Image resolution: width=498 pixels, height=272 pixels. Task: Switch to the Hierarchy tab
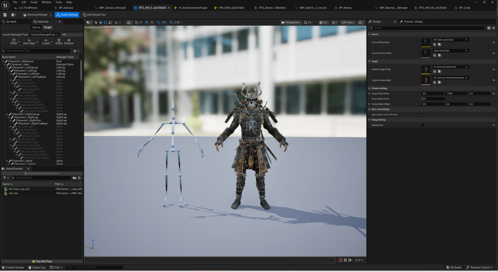[43, 22]
